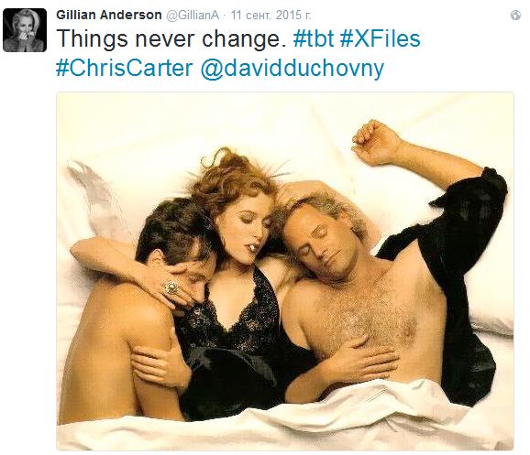Image resolution: width=530 pixels, height=455 pixels.
Task: Open the black-and-white profile avatar
Action: point(25,30)
